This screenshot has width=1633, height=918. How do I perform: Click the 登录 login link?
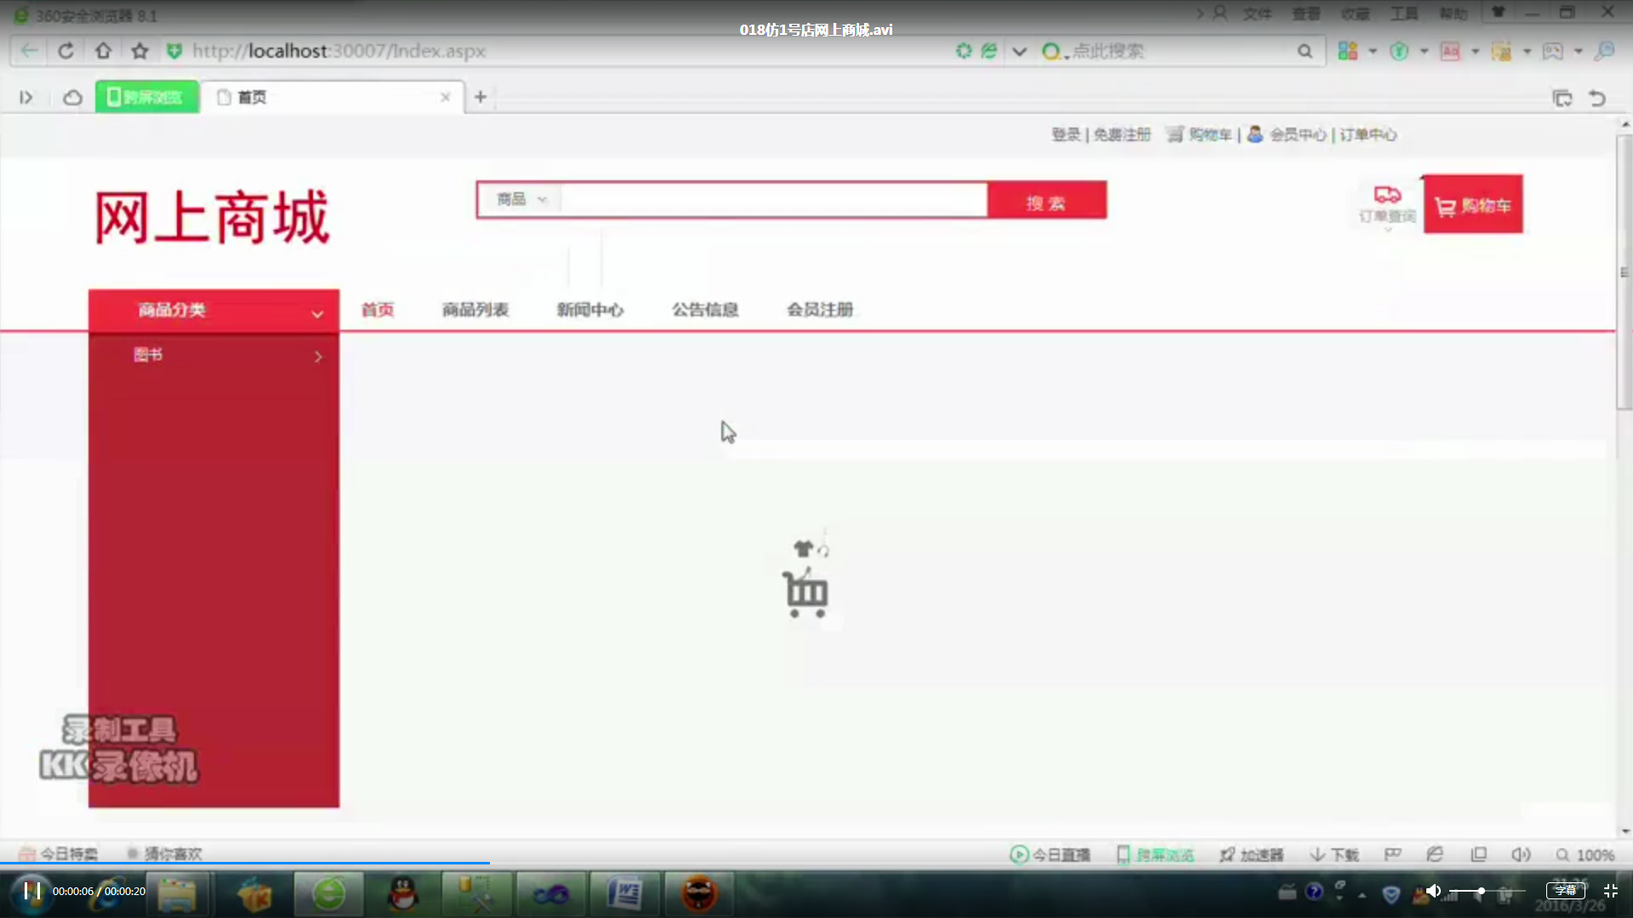pyautogui.click(x=1066, y=134)
